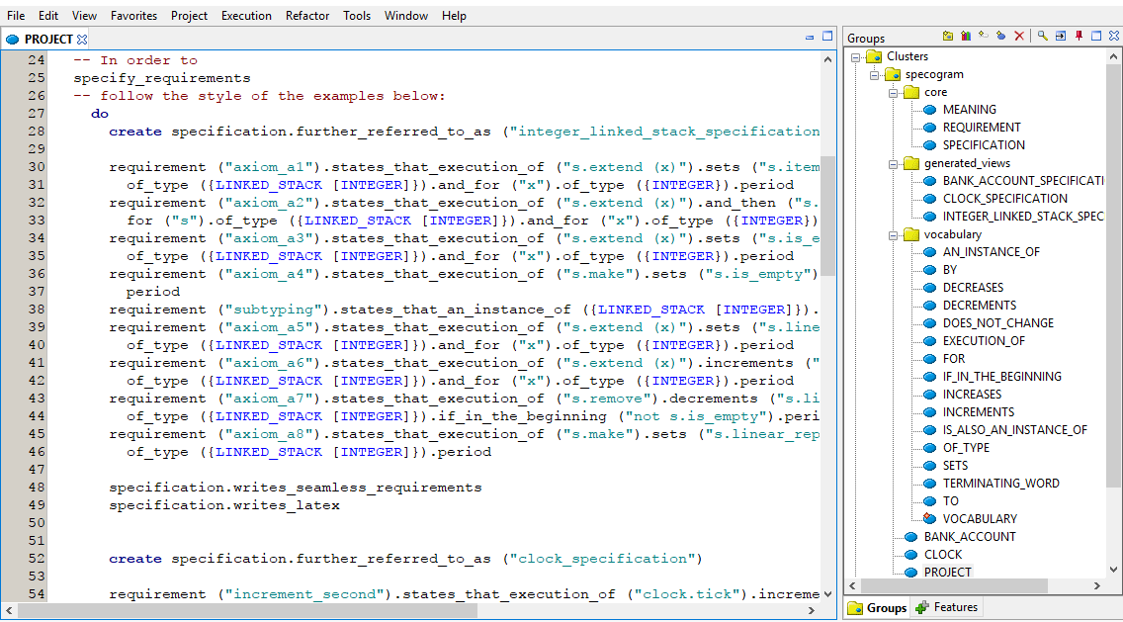Collapse the vocabulary folder node
Image resolution: width=1123 pixels, height=622 pixels.
pos(892,234)
